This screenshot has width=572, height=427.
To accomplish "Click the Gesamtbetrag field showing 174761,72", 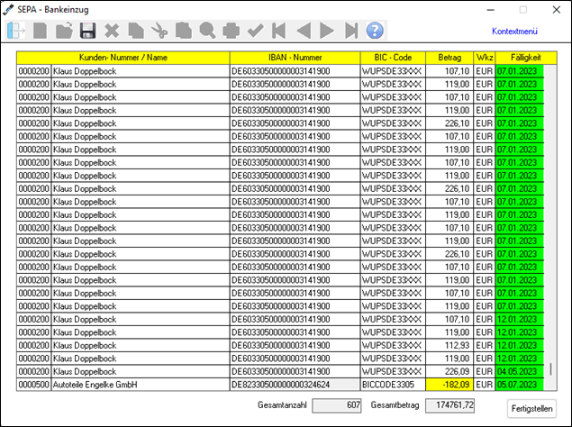I will 449,405.
